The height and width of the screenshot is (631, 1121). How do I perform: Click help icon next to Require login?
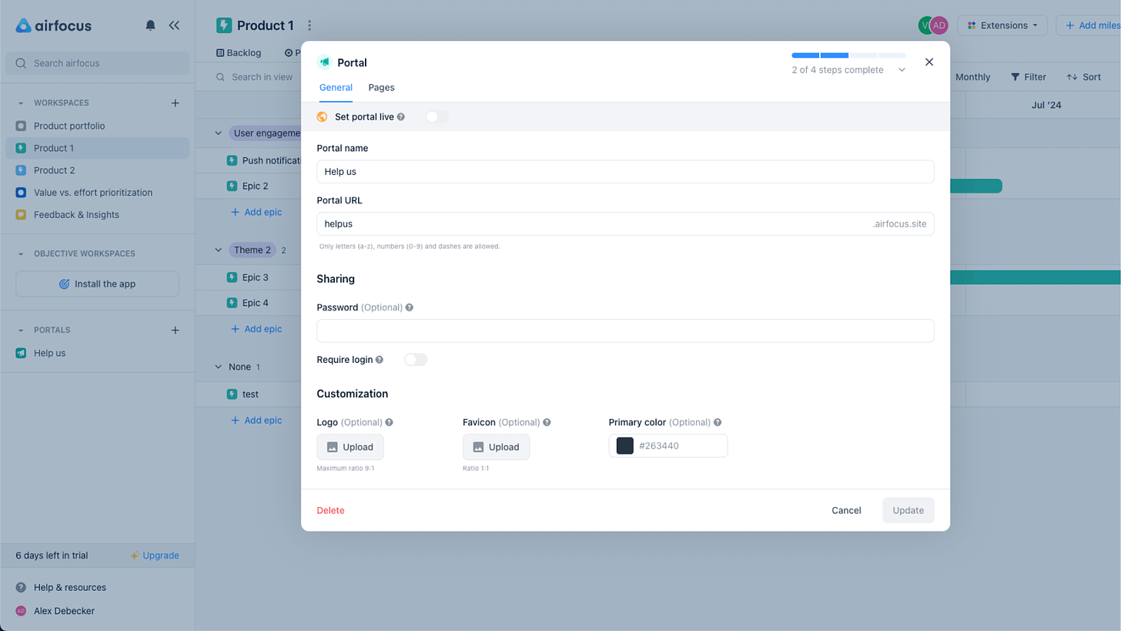tap(380, 360)
